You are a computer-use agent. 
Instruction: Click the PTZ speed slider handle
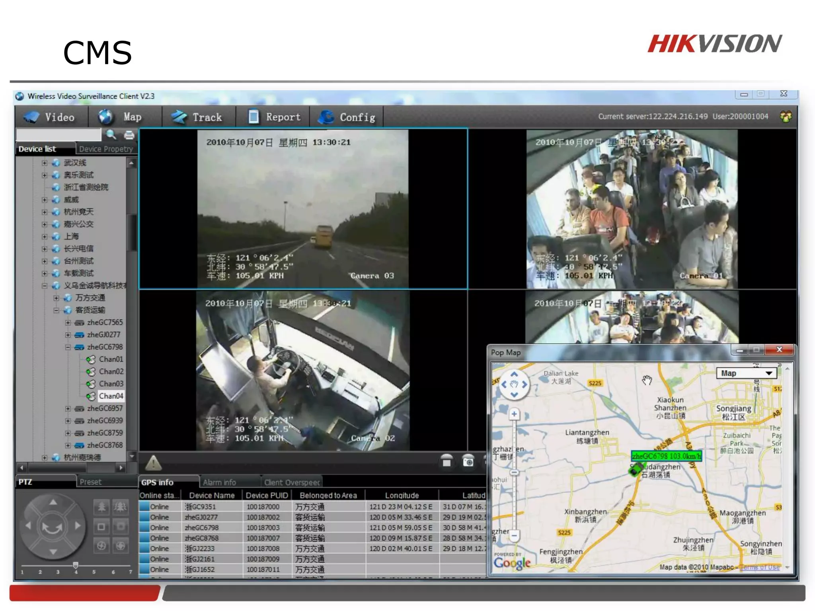click(x=76, y=564)
